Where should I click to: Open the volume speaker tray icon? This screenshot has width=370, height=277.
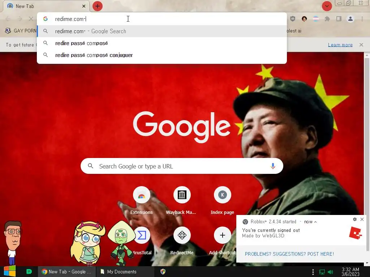(331, 272)
